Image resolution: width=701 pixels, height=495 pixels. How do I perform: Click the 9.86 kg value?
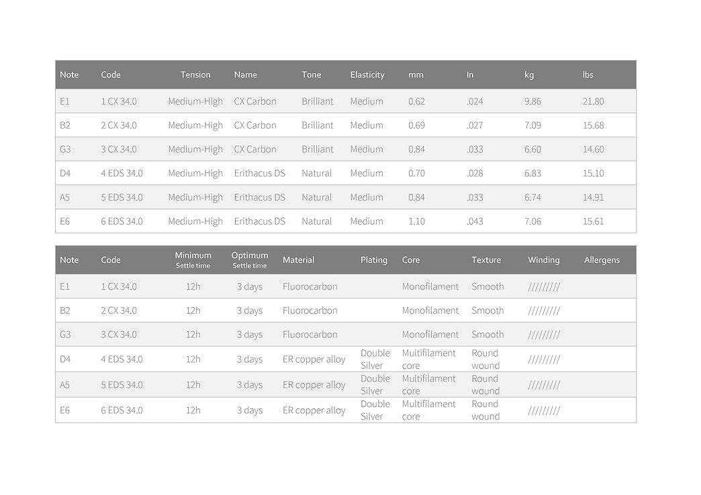click(x=532, y=102)
